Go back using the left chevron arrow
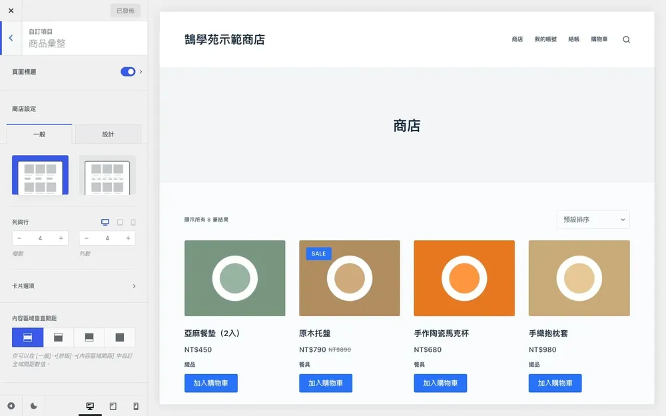666x416 pixels. coord(11,38)
